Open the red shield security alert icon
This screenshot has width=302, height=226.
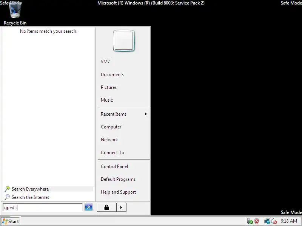point(257,221)
